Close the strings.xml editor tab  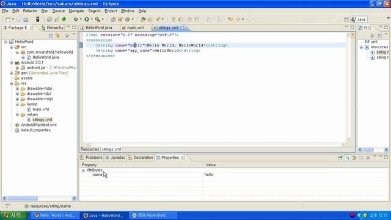coord(182,28)
